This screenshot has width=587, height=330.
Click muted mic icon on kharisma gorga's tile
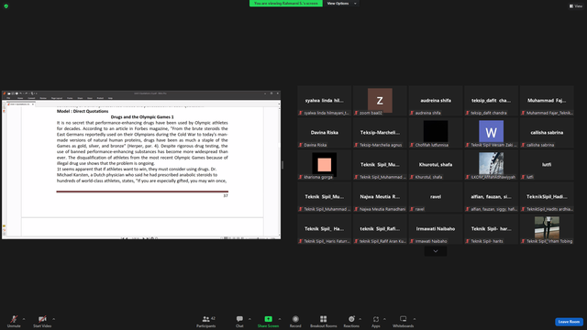tap(301, 177)
